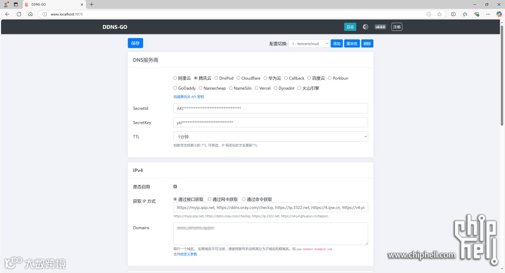
Task: Click the www.domain.example.com sample text
Action: point(314,249)
